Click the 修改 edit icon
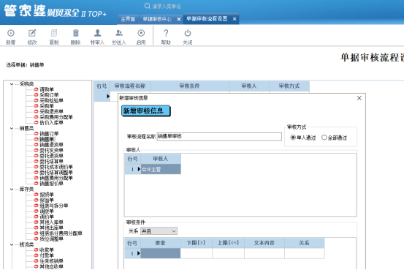The width and height of the screenshot is (404, 270). 32,34
